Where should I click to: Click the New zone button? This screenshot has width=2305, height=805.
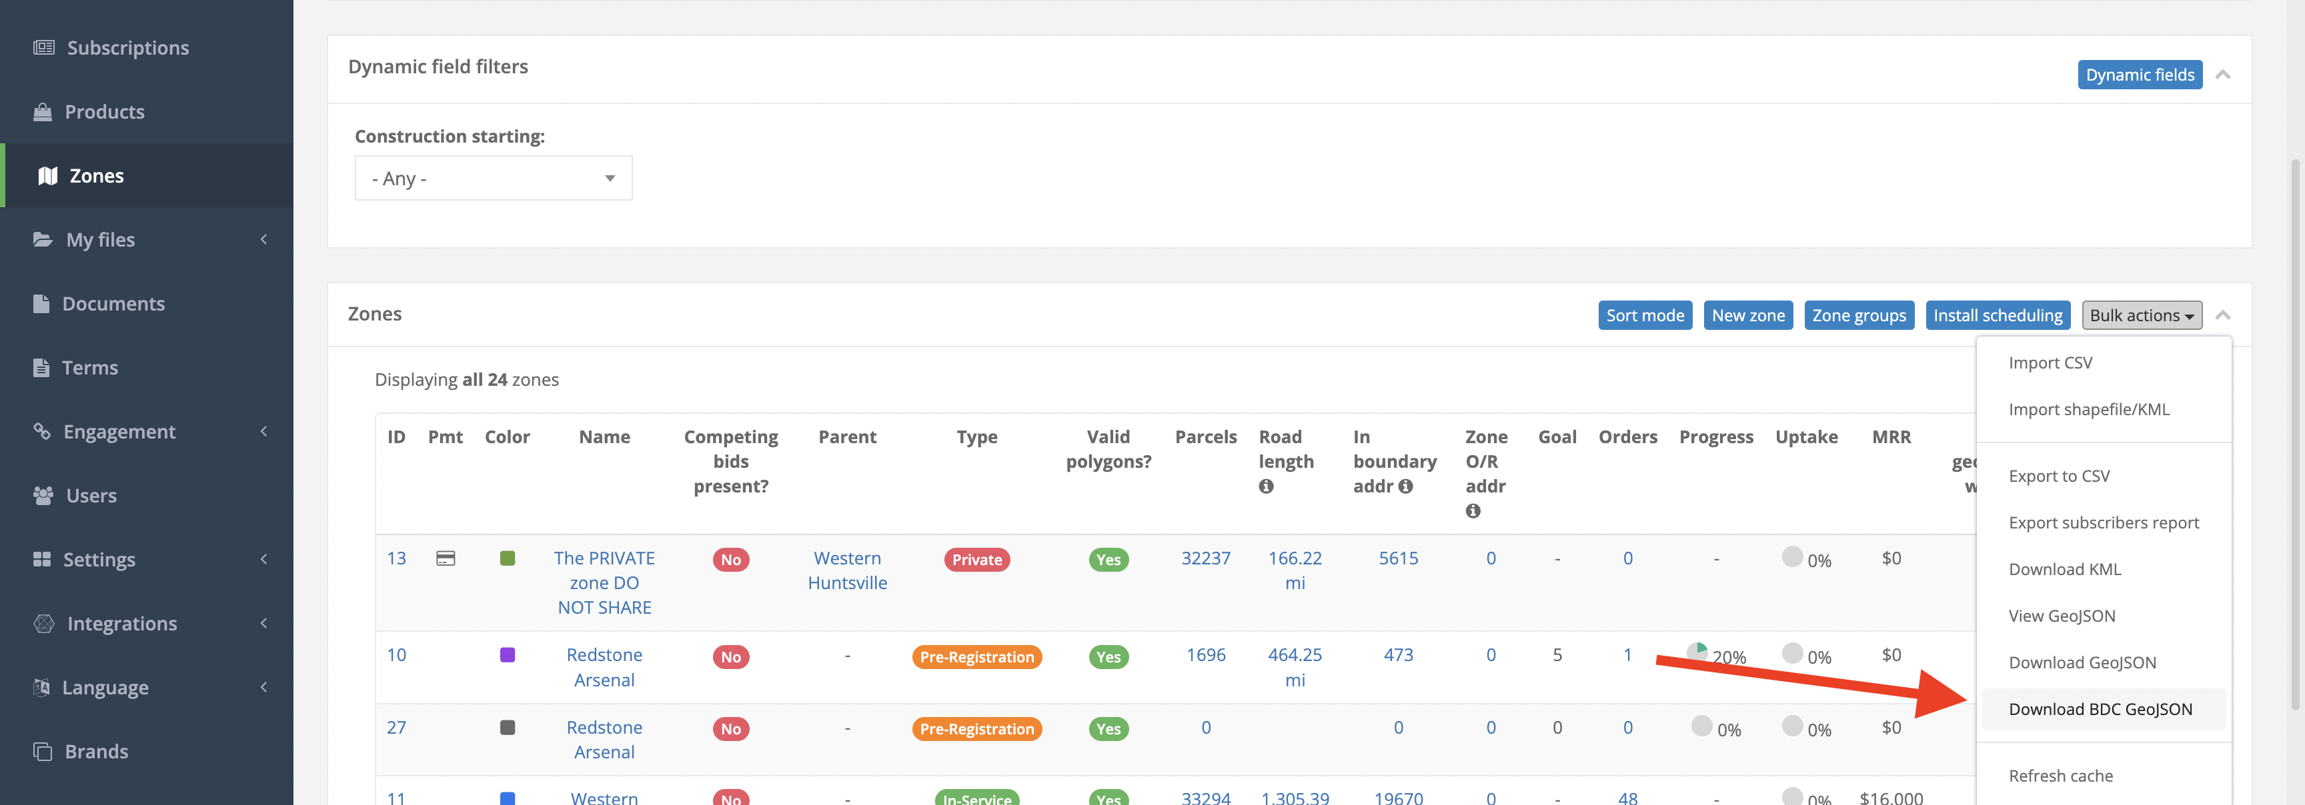[x=1747, y=315]
